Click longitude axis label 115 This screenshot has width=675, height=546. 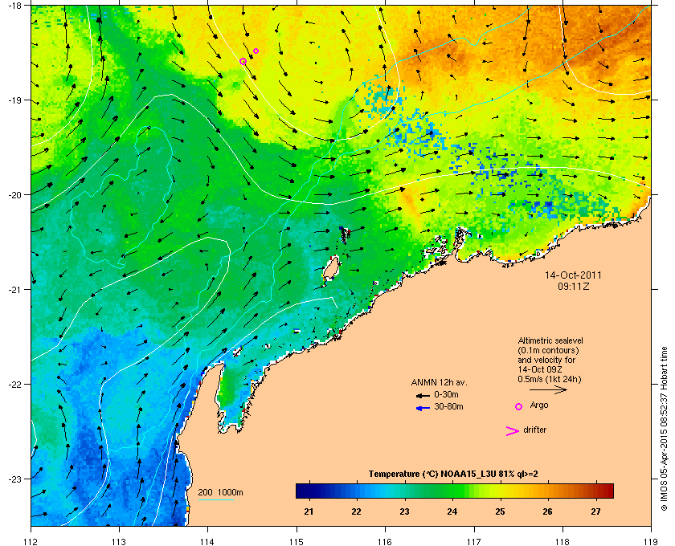tap(297, 542)
